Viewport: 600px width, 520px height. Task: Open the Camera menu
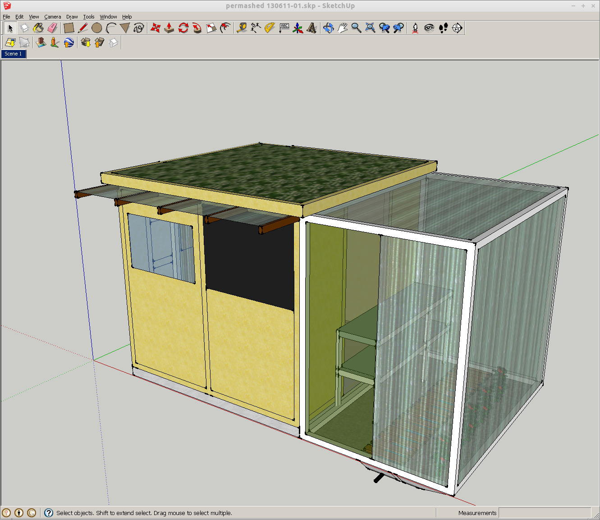[x=53, y=17]
